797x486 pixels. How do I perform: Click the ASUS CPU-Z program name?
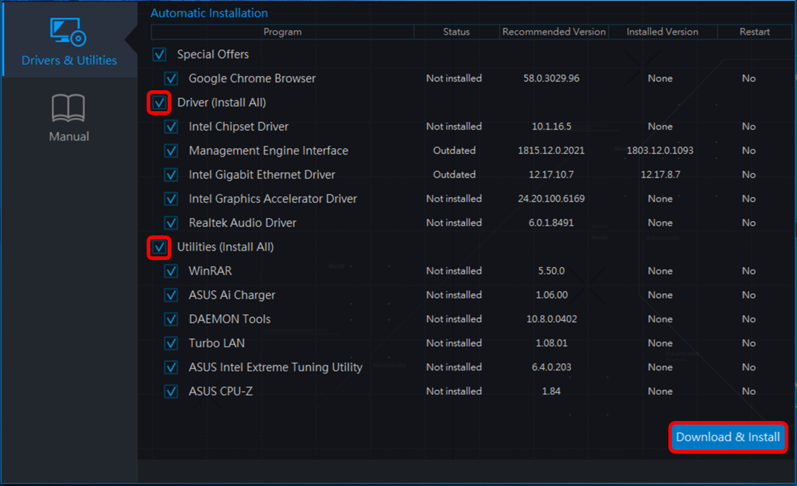220,391
